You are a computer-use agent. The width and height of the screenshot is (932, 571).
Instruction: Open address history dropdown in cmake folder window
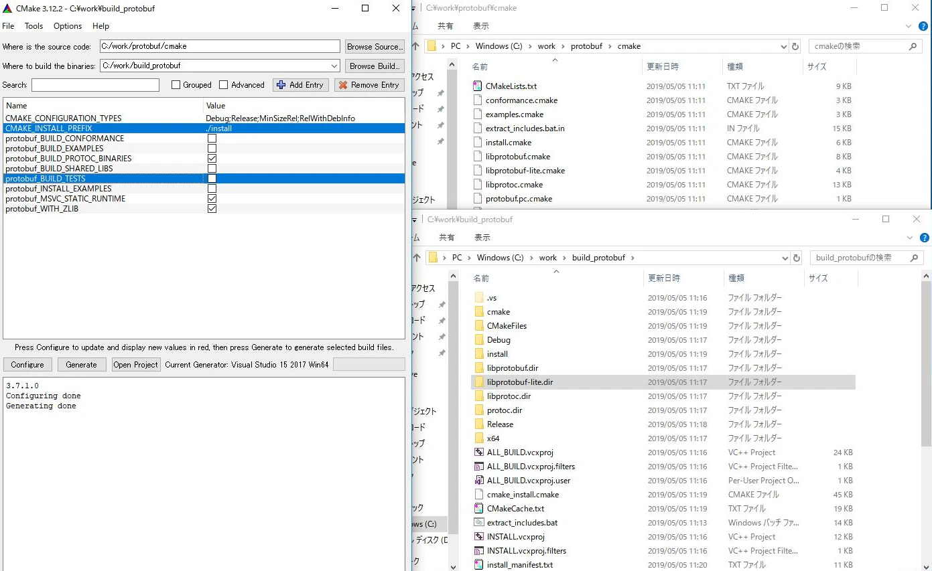[783, 46]
